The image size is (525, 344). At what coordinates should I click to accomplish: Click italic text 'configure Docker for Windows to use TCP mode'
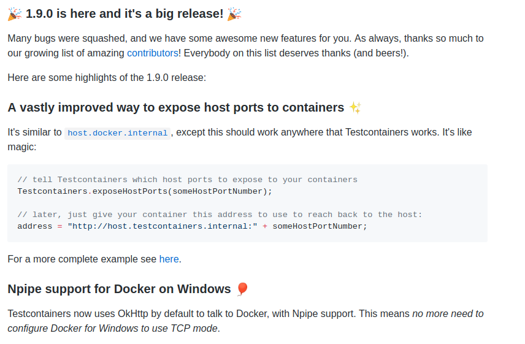pos(112,328)
